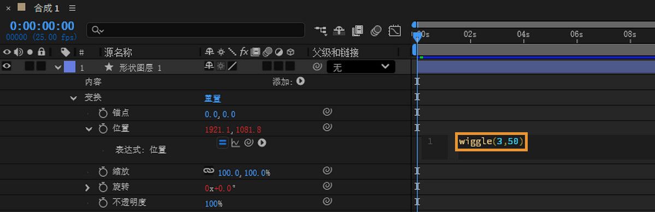
Task: Collapse the 位置 property chevron
Action: (88, 129)
